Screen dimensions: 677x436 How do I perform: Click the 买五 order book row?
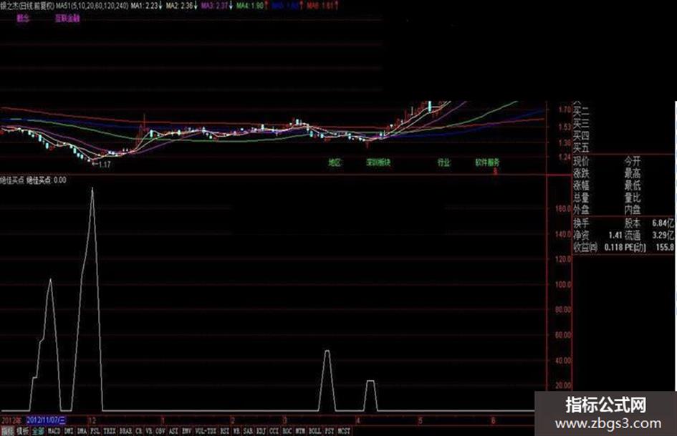pyautogui.click(x=581, y=148)
